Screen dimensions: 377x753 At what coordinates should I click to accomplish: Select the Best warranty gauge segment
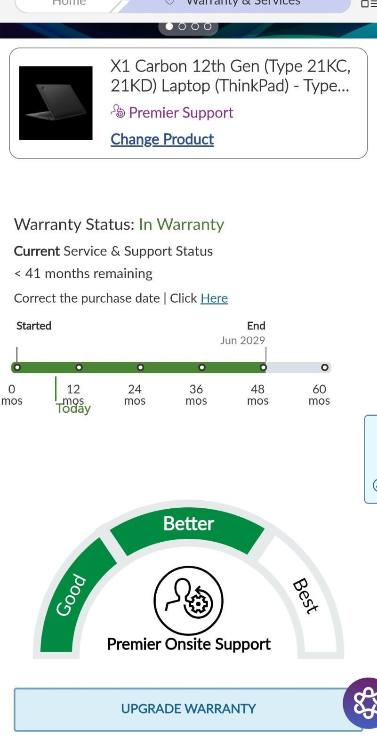[x=306, y=596]
